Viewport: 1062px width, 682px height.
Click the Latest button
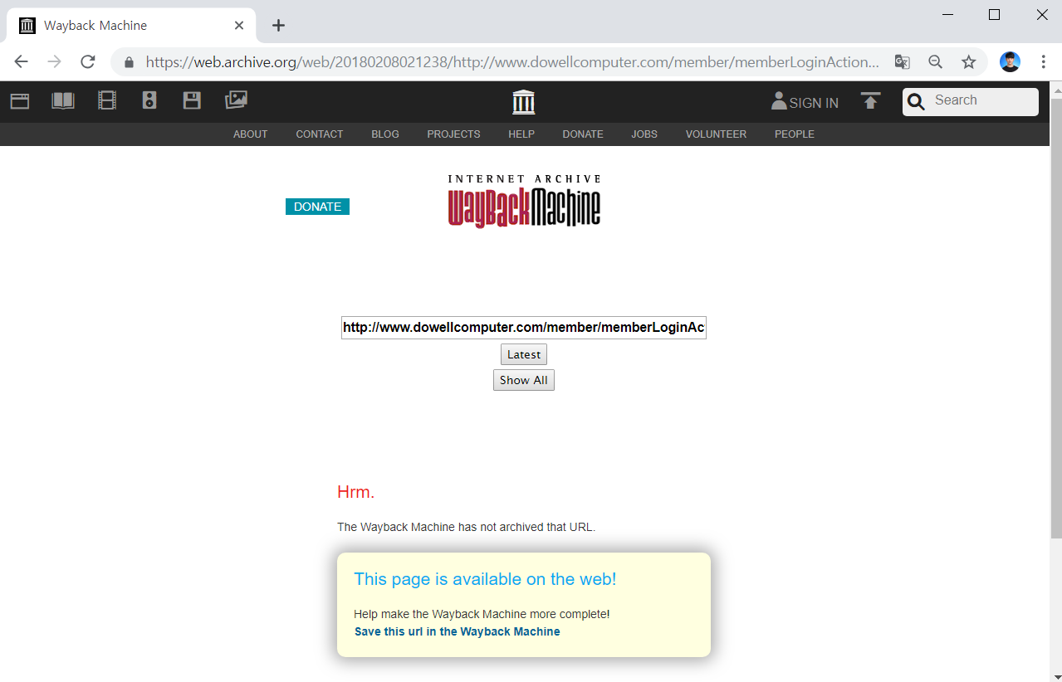(x=524, y=354)
